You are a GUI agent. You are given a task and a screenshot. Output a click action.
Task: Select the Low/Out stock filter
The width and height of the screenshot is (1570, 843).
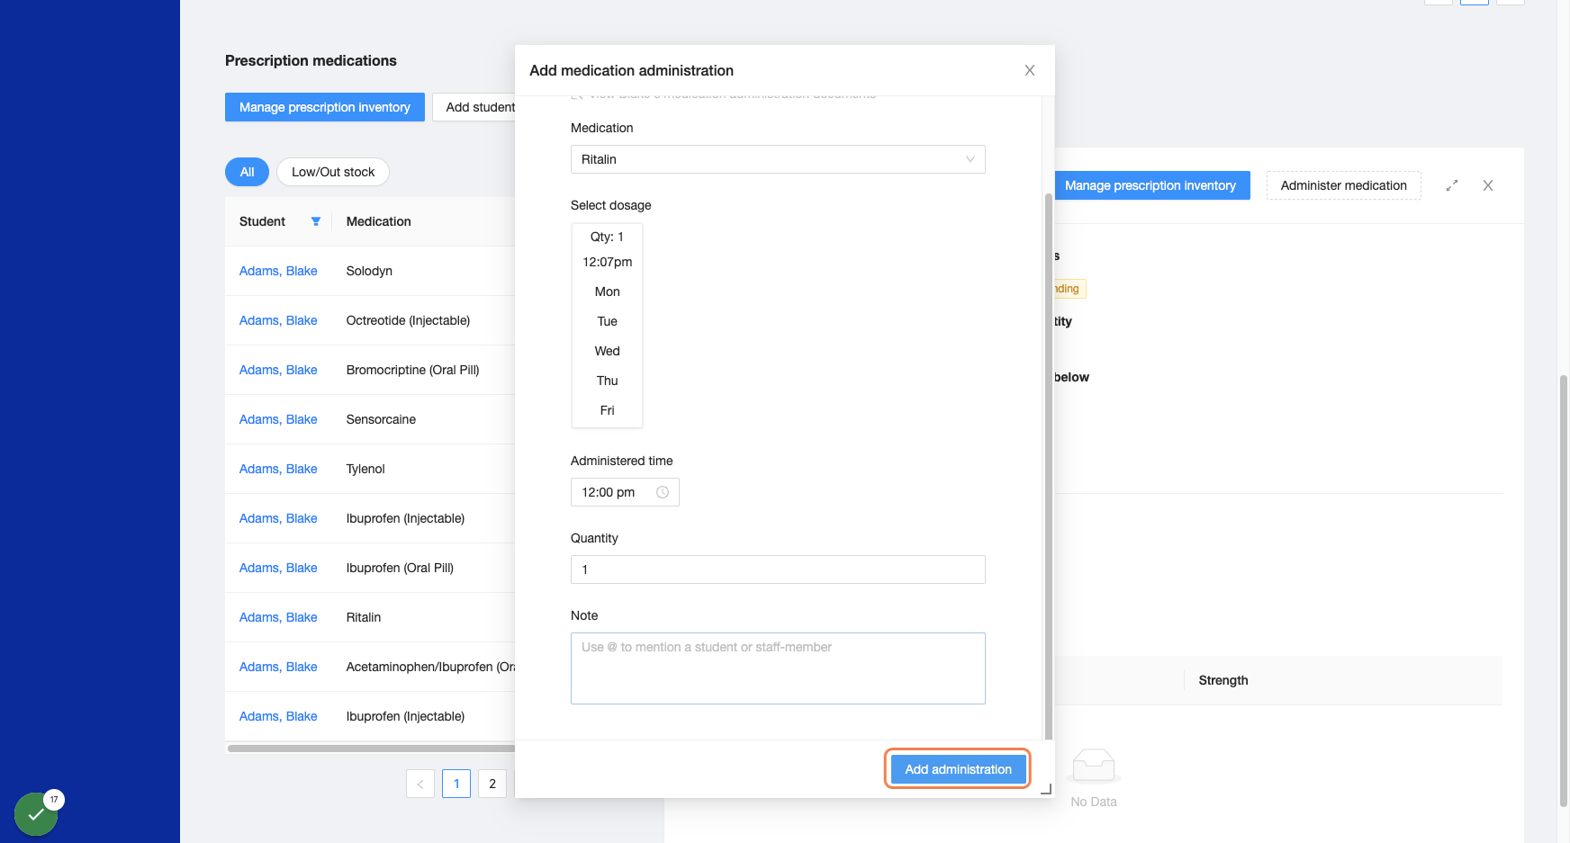pyautogui.click(x=333, y=172)
